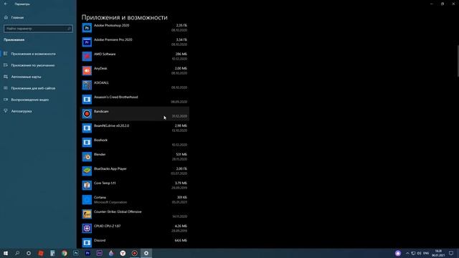The height and width of the screenshot is (258, 459).
Task: Open Photoshop from the taskbar
Action: click(76, 253)
